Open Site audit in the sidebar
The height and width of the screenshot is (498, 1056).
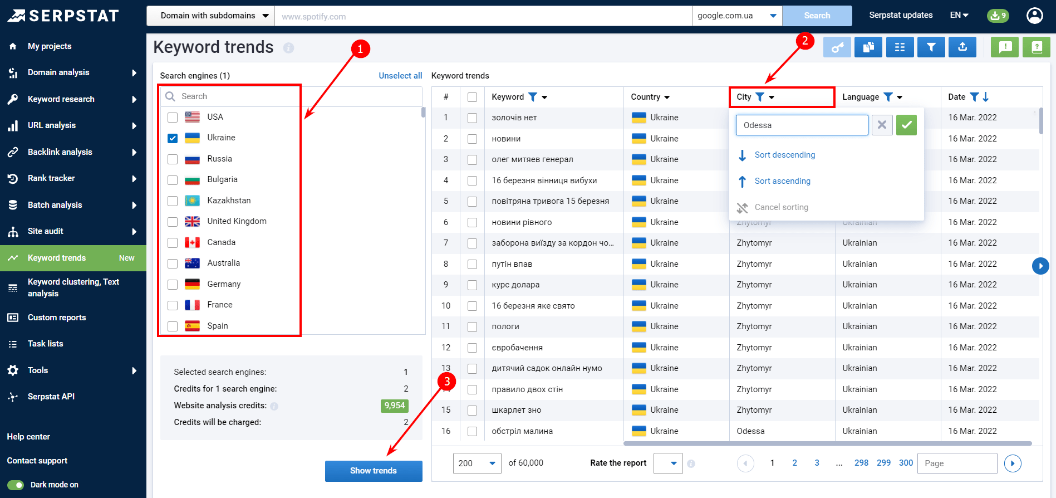coord(73,231)
